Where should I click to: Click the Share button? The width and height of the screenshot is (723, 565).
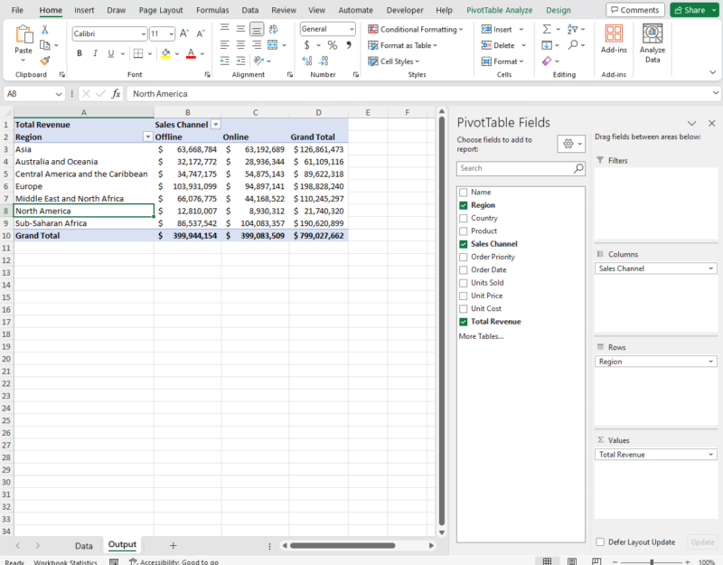(692, 9)
